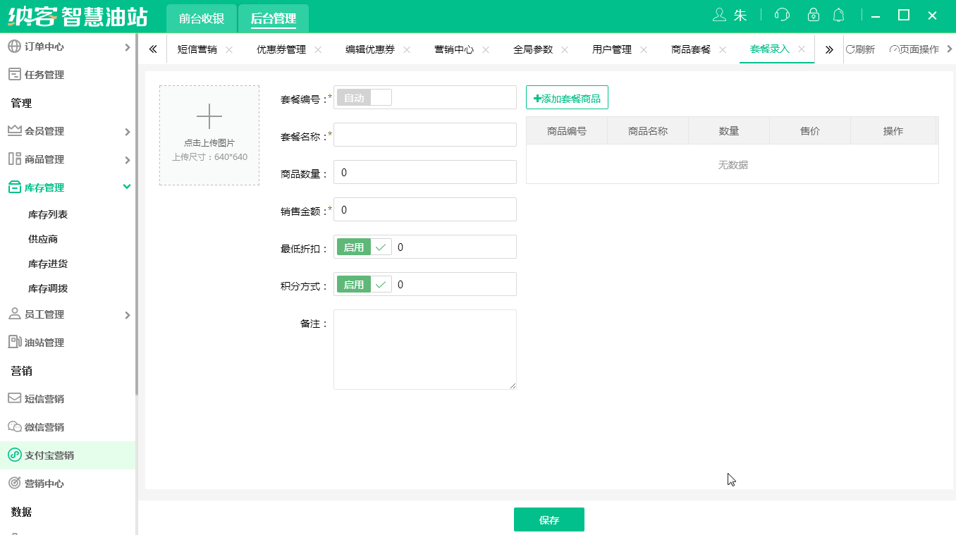Open the 订单中心 icon in the sidebar
The image size is (956, 535).
coord(16,47)
